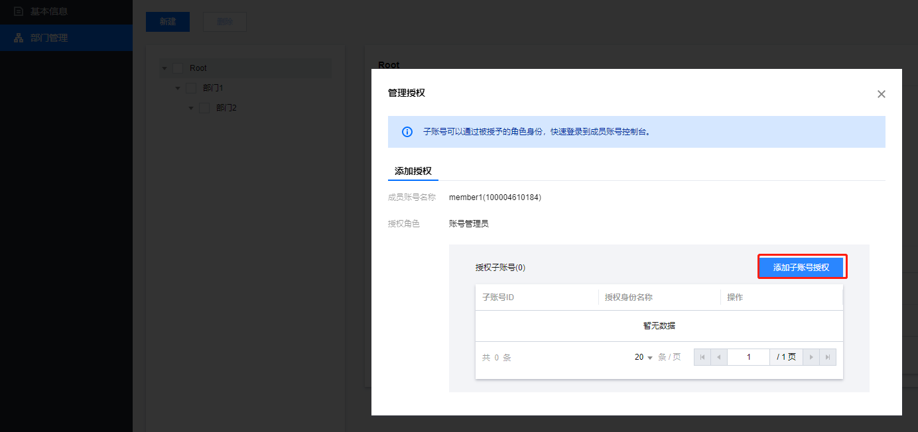The image size is (918, 432).
Task: Go to the first page of results
Action: click(702, 357)
